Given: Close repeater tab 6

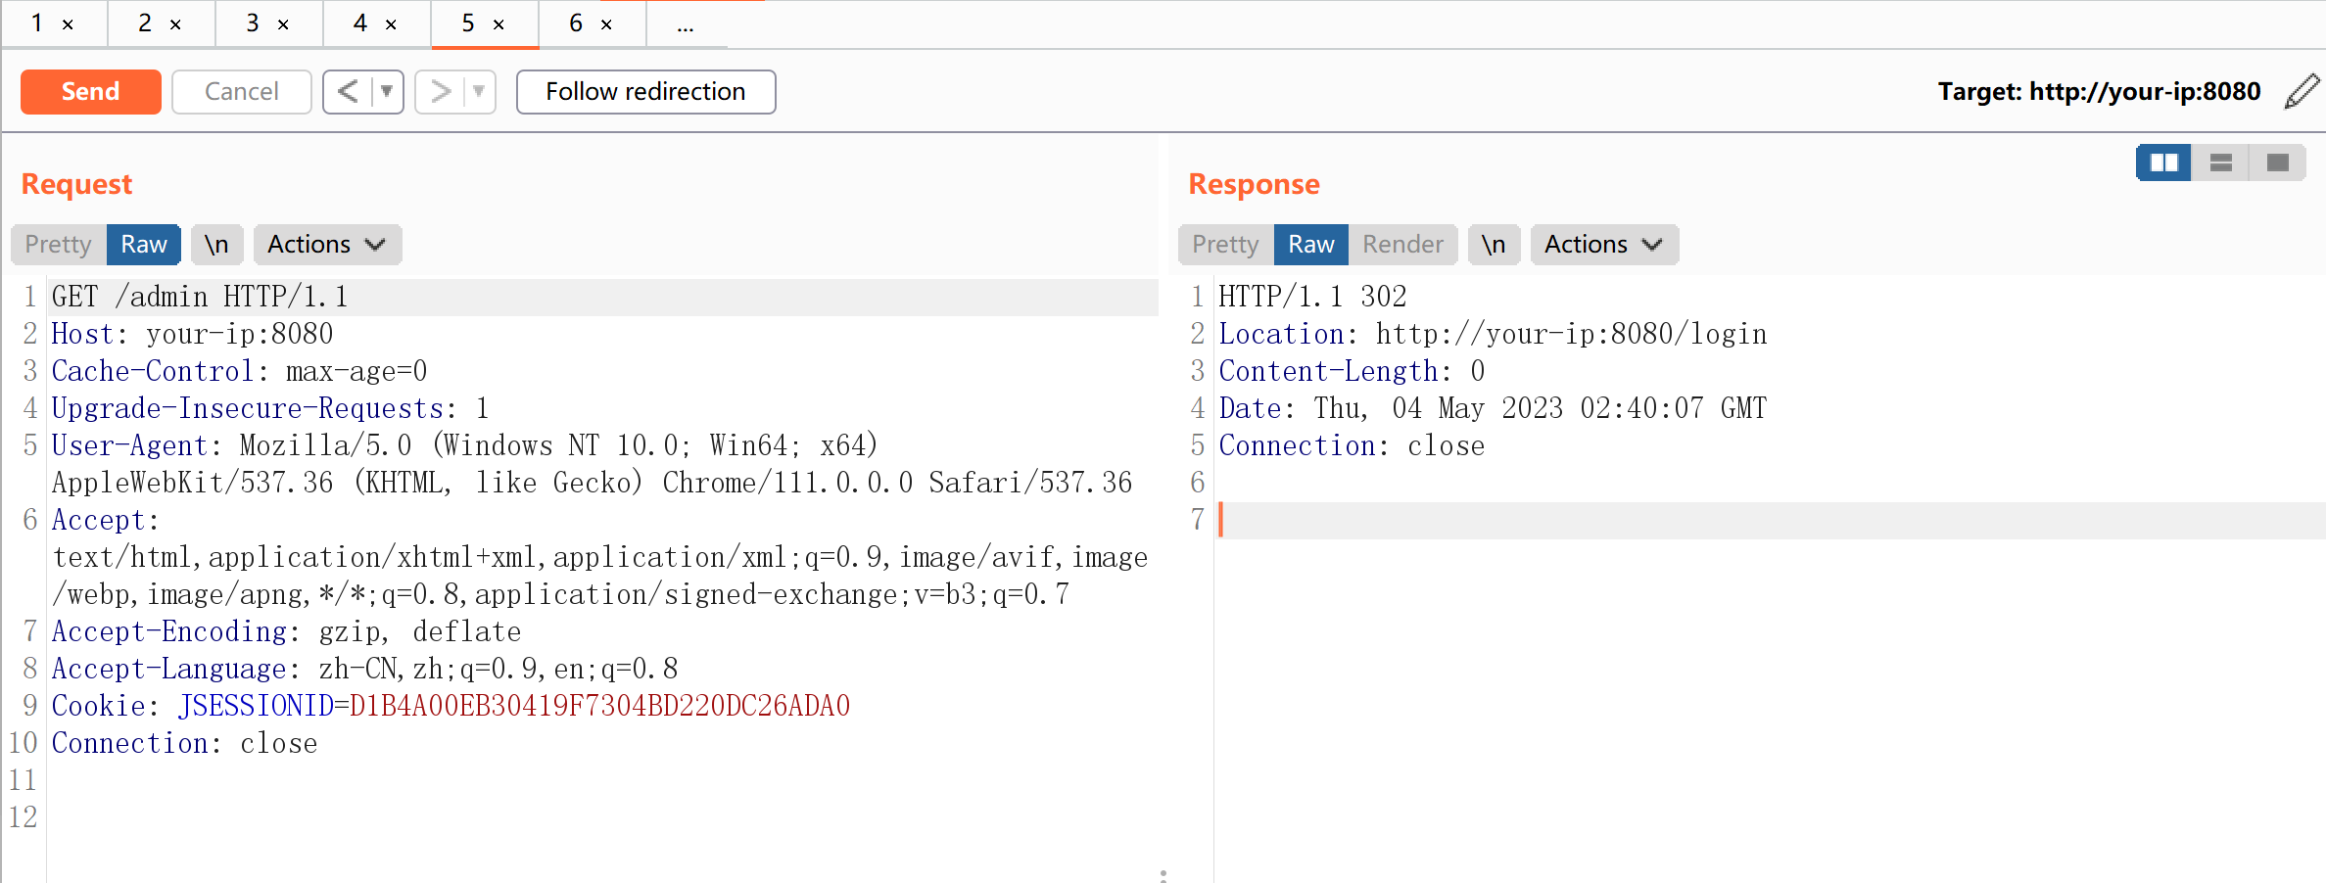Looking at the screenshot, I should tap(606, 24).
